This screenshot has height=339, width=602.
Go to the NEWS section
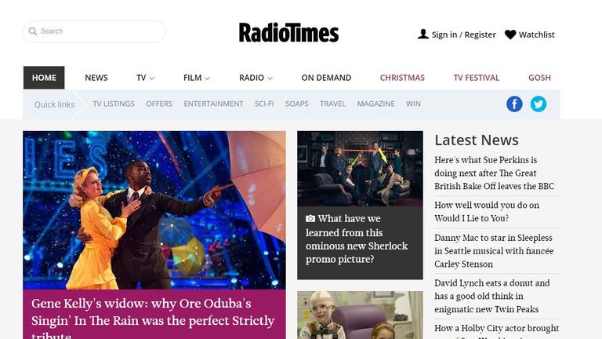tap(96, 78)
